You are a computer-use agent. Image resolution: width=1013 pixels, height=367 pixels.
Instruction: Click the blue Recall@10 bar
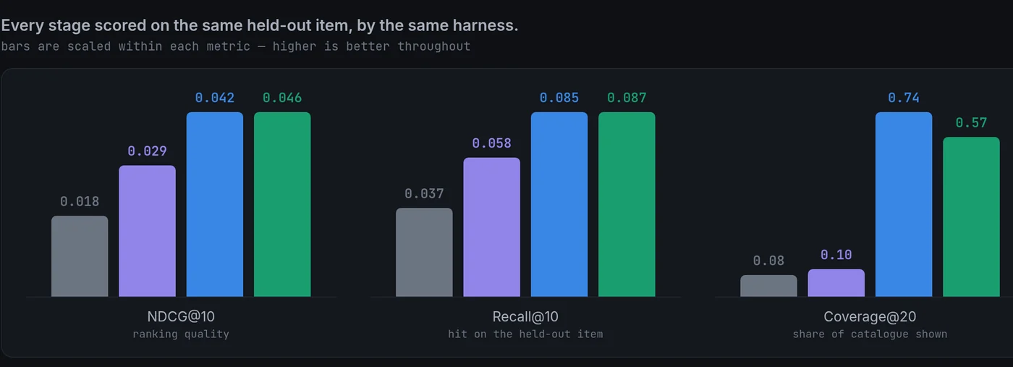pos(559,204)
